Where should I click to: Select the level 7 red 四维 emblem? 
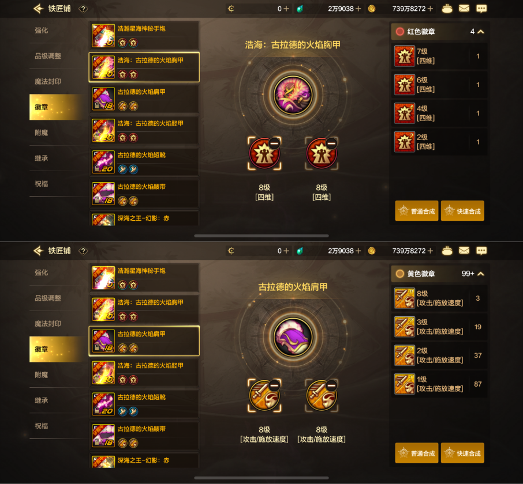[x=439, y=56]
